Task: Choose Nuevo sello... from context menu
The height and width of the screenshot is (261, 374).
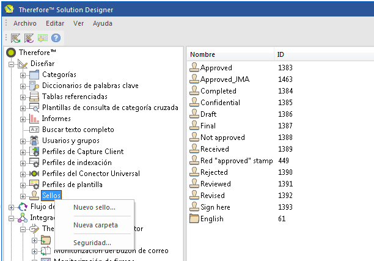Action: 94,207
